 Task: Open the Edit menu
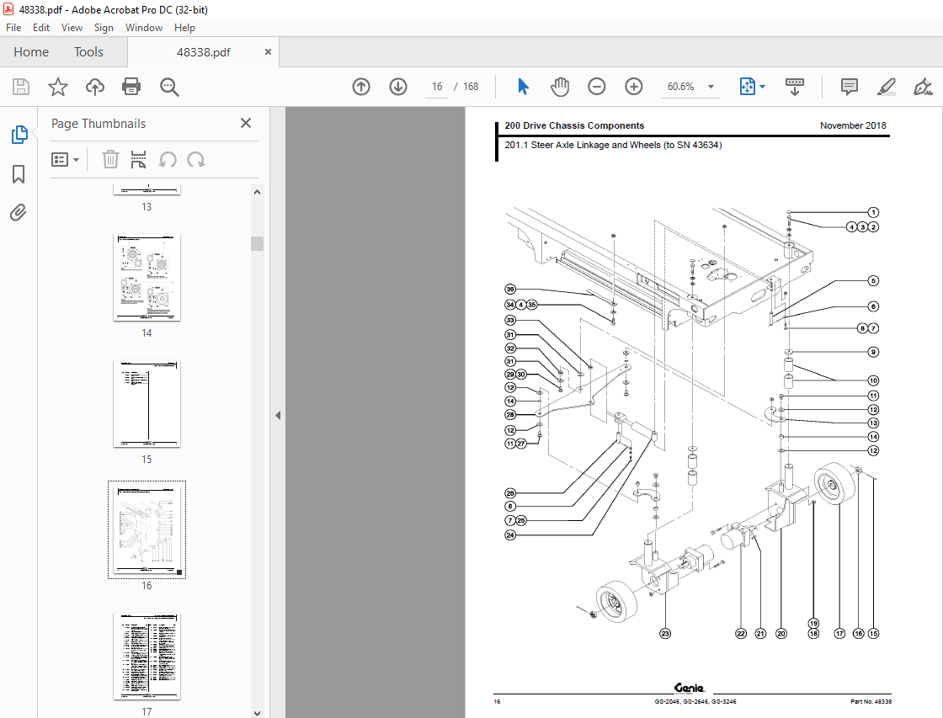(x=41, y=28)
